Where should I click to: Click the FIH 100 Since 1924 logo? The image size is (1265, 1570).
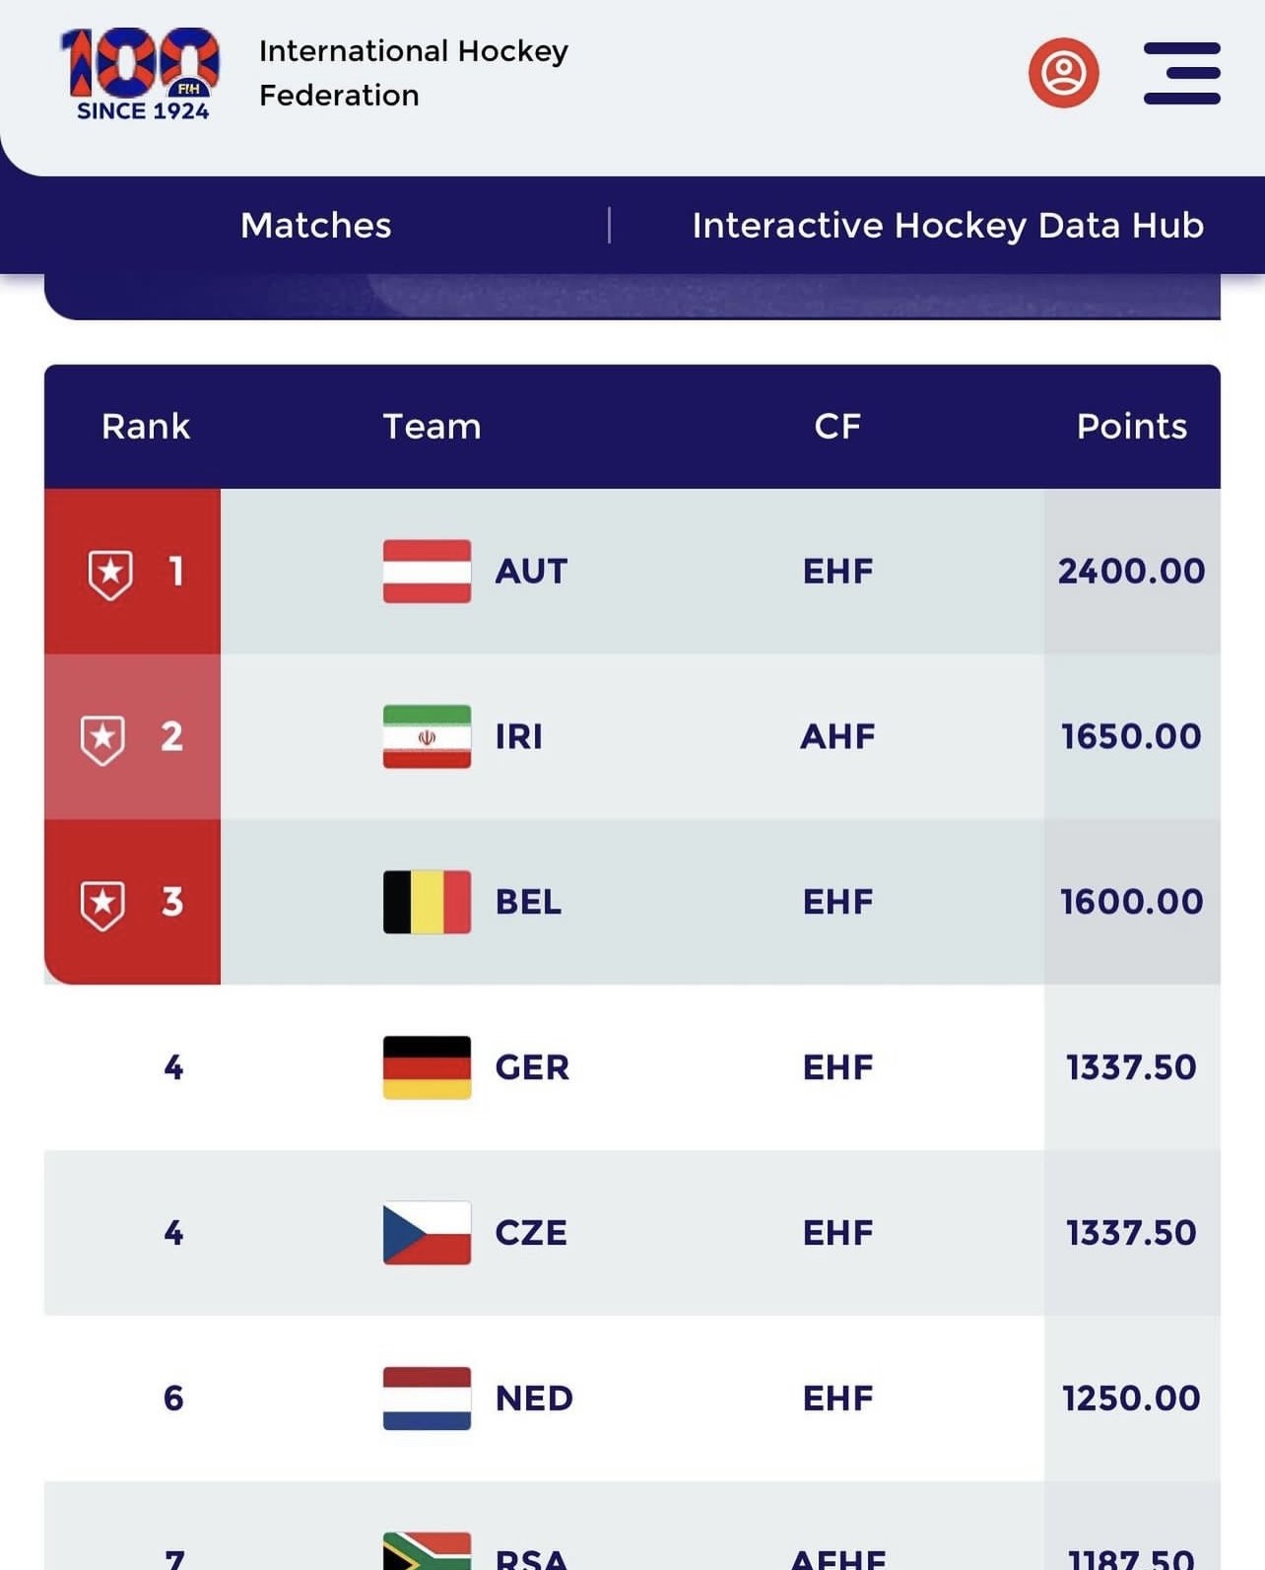coord(141,75)
